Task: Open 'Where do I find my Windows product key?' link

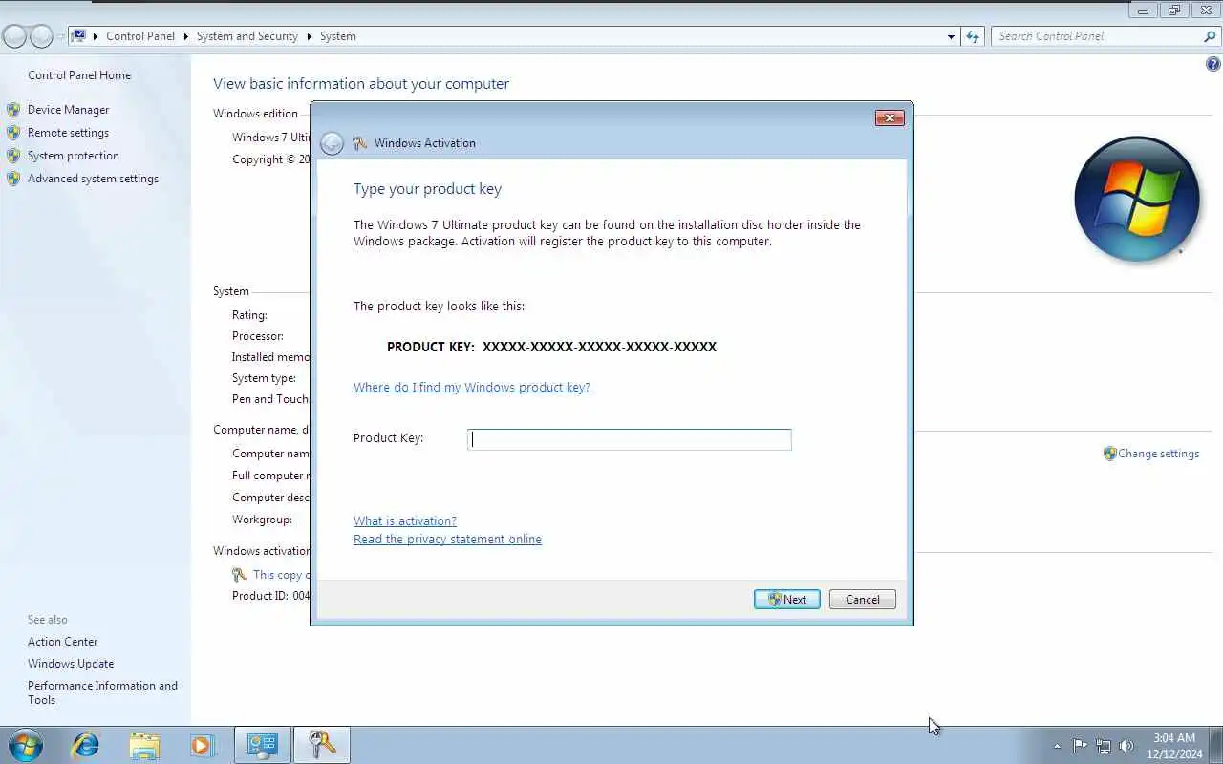Action: (x=472, y=387)
